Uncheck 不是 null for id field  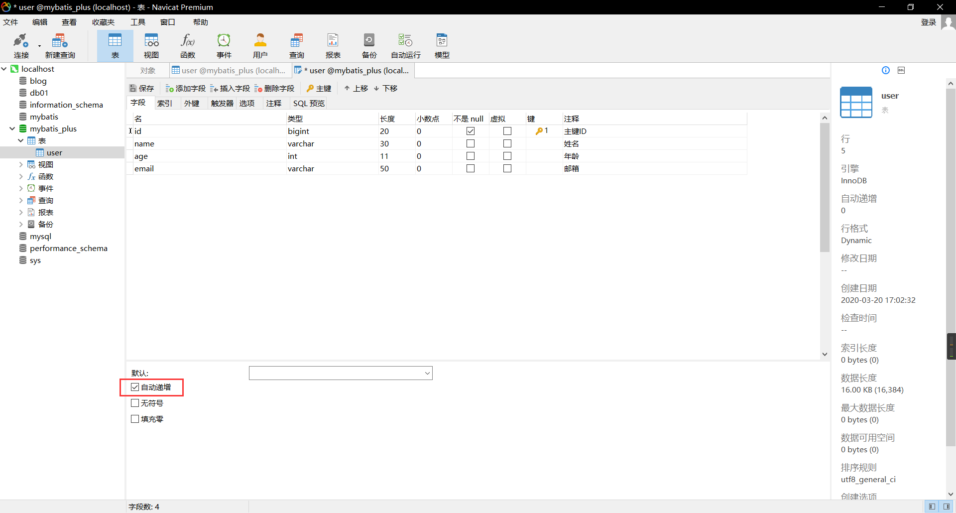coord(471,131)
